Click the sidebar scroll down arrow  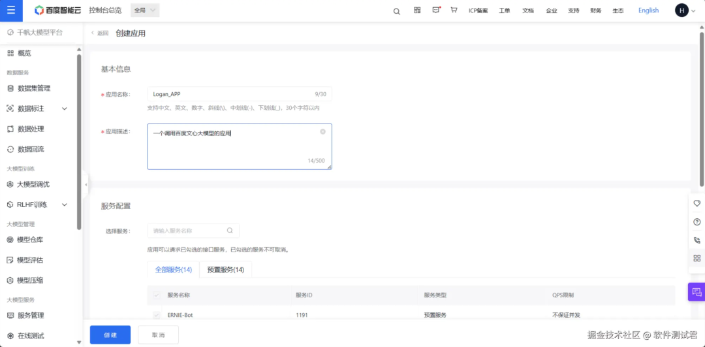79,343
